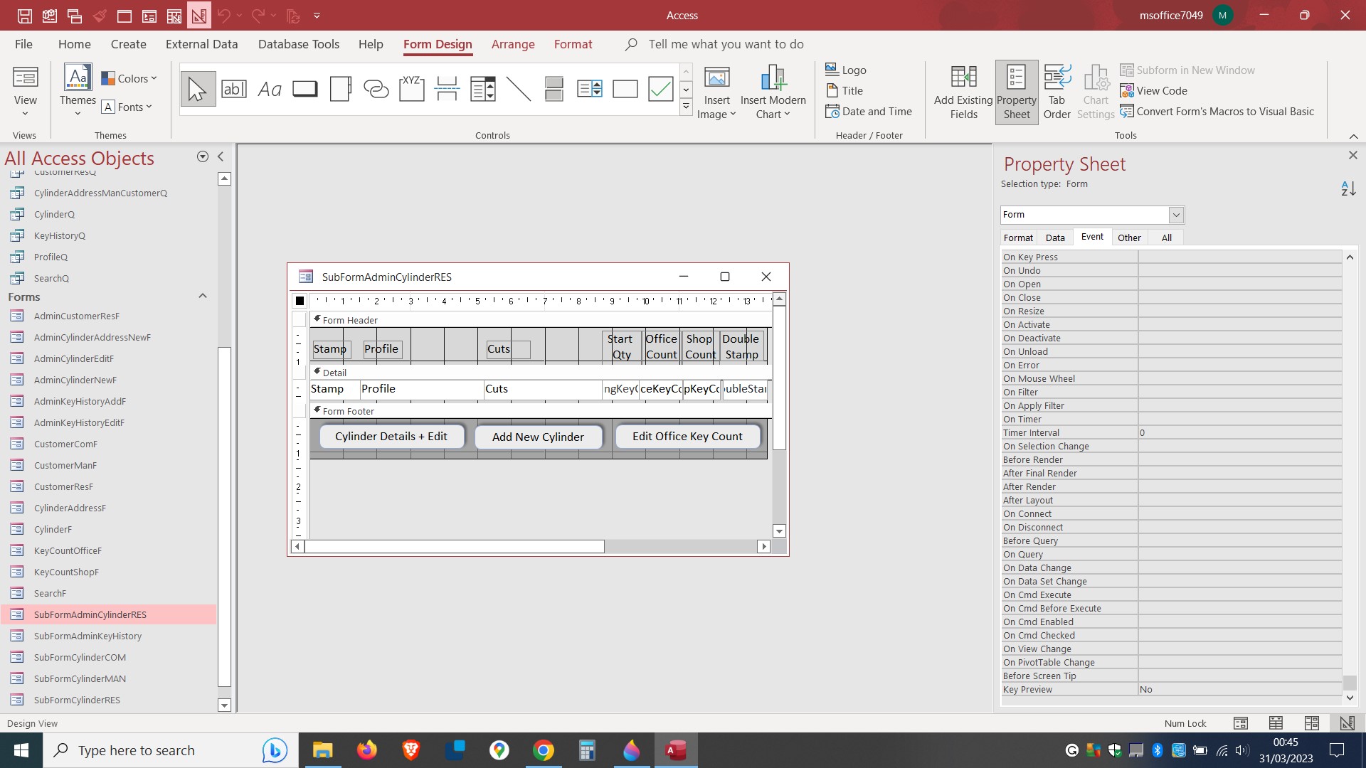The width and height of the screenshot is (1366, 768).
Task: Toggle the Property Sheet off
Action: coord(1016,91)
